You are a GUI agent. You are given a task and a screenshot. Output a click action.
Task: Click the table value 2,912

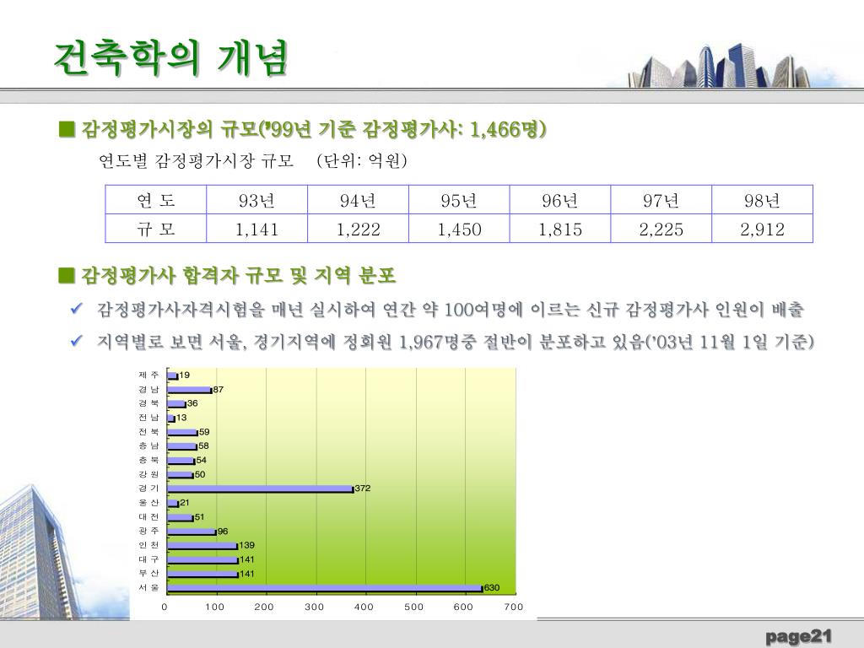point(763,229)
